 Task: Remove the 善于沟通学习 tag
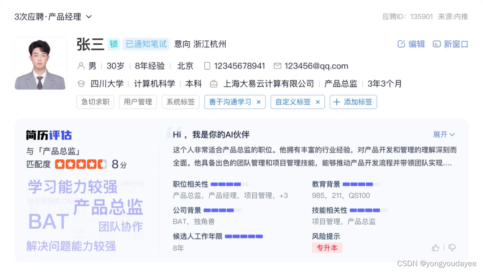pyautogui.click(x=258, y=102)
